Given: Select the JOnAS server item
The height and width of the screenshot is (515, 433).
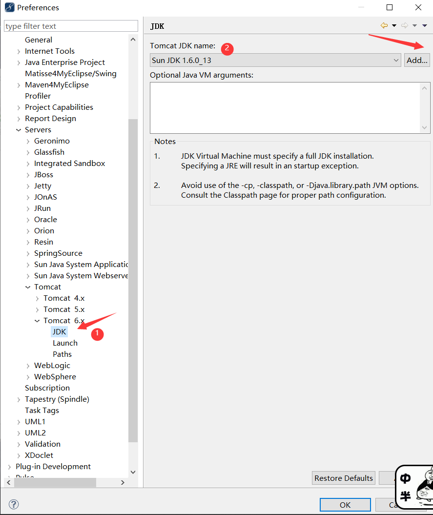Looking at the screenshot, I should [x=45, y=197].
